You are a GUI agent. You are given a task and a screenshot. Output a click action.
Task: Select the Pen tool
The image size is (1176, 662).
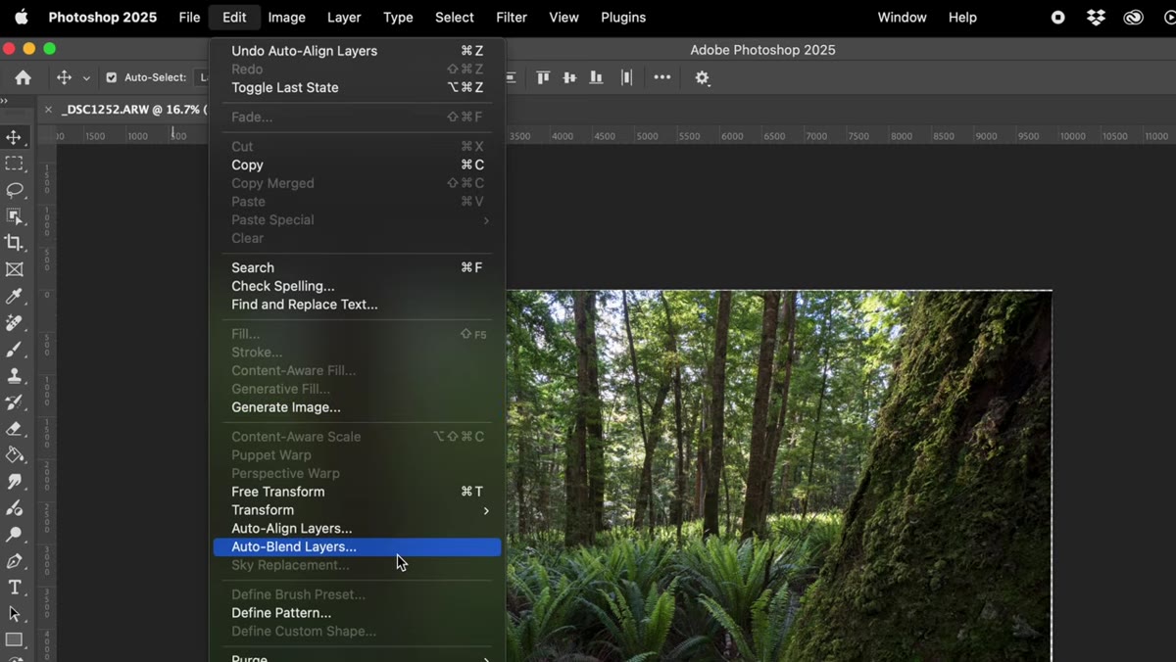click(x=14, y=561)
